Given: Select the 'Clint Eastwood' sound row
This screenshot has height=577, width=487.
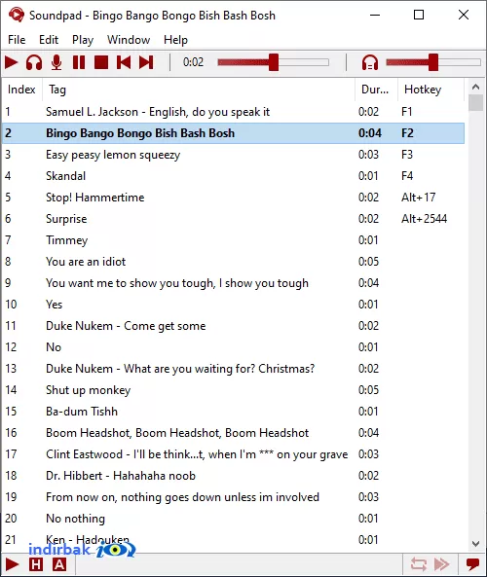Looking at the screenshot, I should [233, 454].
